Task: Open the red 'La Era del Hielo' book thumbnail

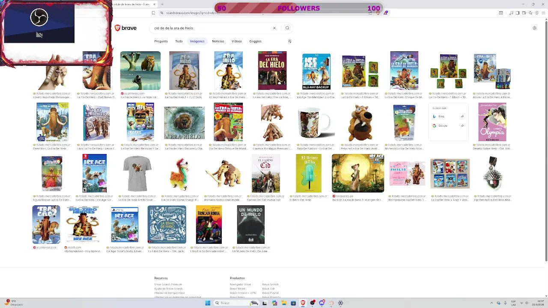Action: (272, 71)
